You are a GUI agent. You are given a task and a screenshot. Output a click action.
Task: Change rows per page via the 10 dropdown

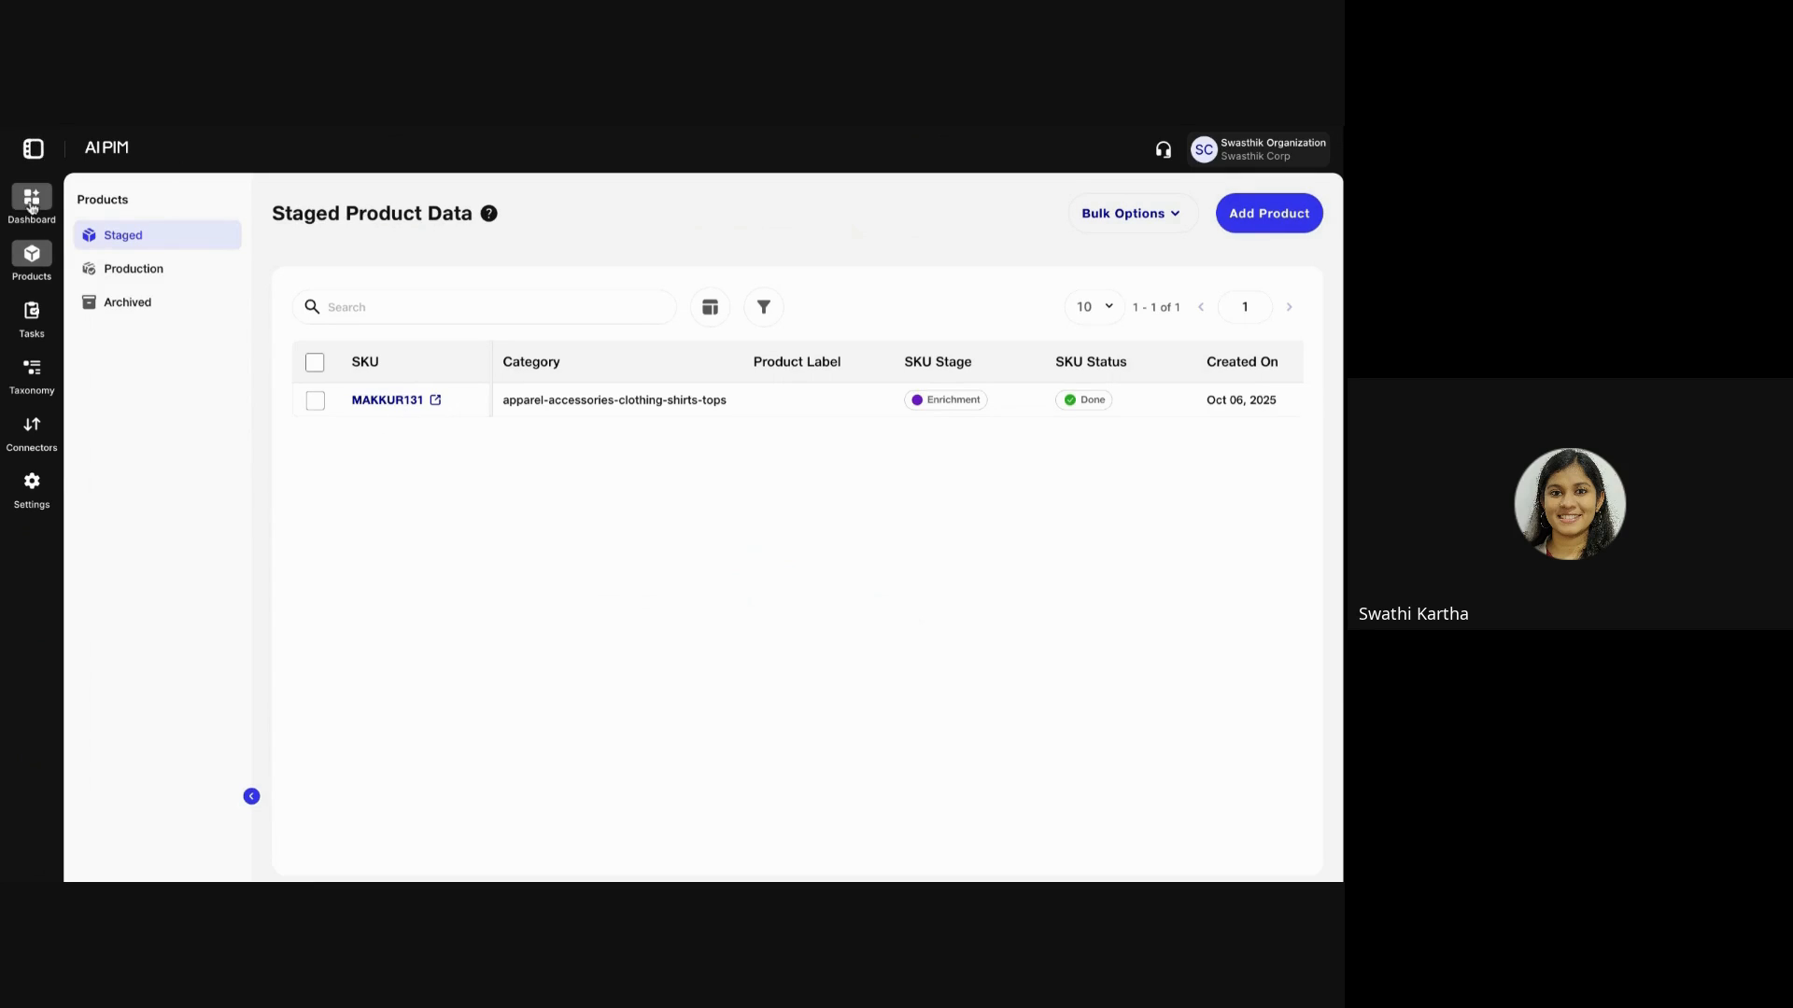pyautogui.click(x=1092, y=306)
